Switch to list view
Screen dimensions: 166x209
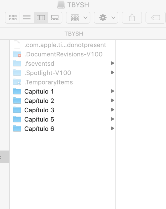pyautogui.click(x=27, y=18)
